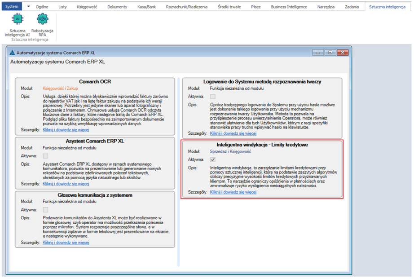This screenshot has height=279, width=414.
Task: Click the Logowanie do Systemu metodą rozpoznawania twarzy heading
Action: 262,82
